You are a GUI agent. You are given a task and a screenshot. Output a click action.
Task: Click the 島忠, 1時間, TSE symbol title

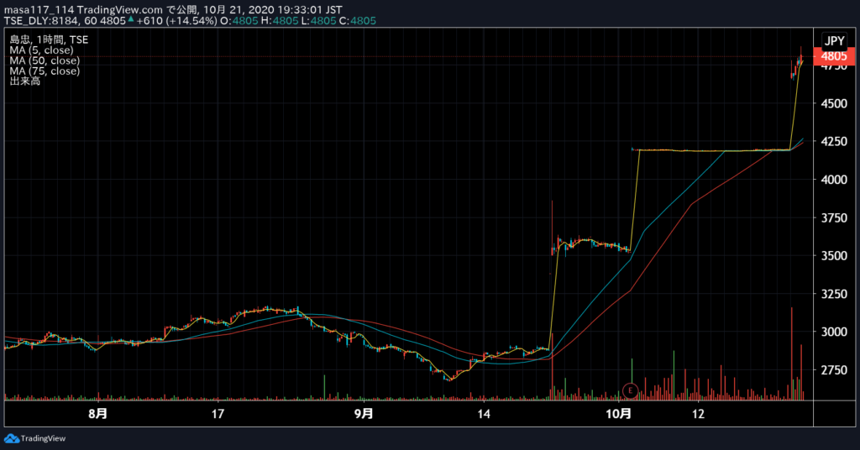[x=49, y=39]
